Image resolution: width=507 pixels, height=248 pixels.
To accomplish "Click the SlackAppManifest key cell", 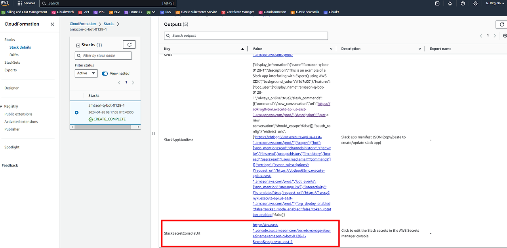I will tap(179, 140).
